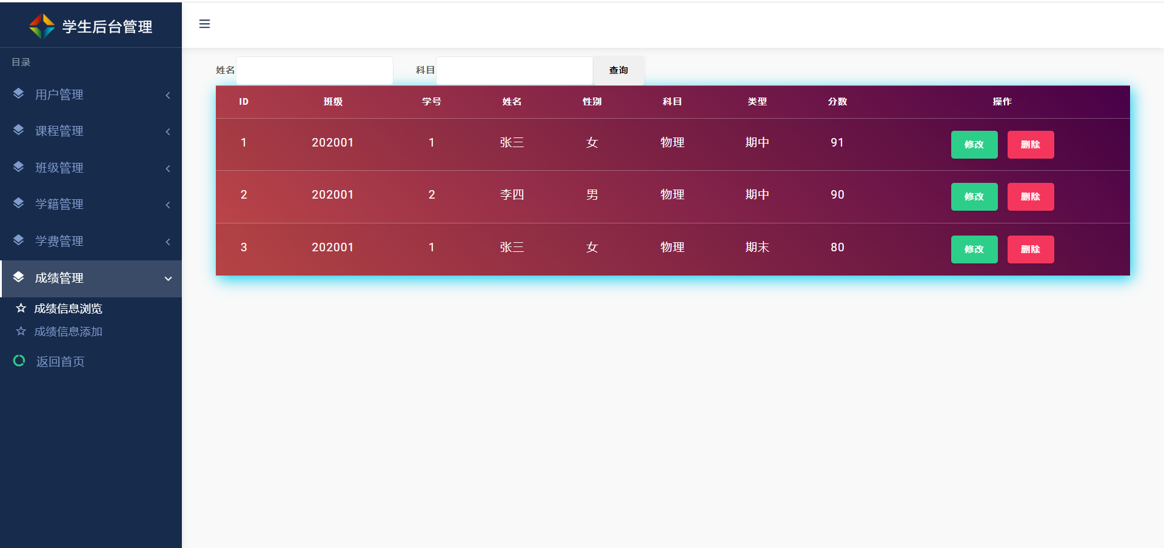This screenshot has height=548, width=1164.
Task: Click the hamburger menu toggle icon
Action: tap(204, 24)
